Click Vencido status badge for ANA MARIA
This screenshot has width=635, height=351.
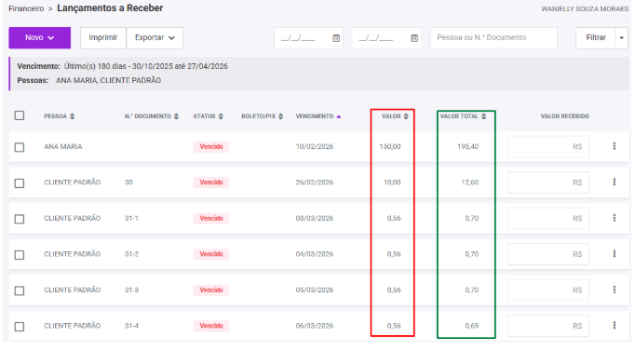211,146
